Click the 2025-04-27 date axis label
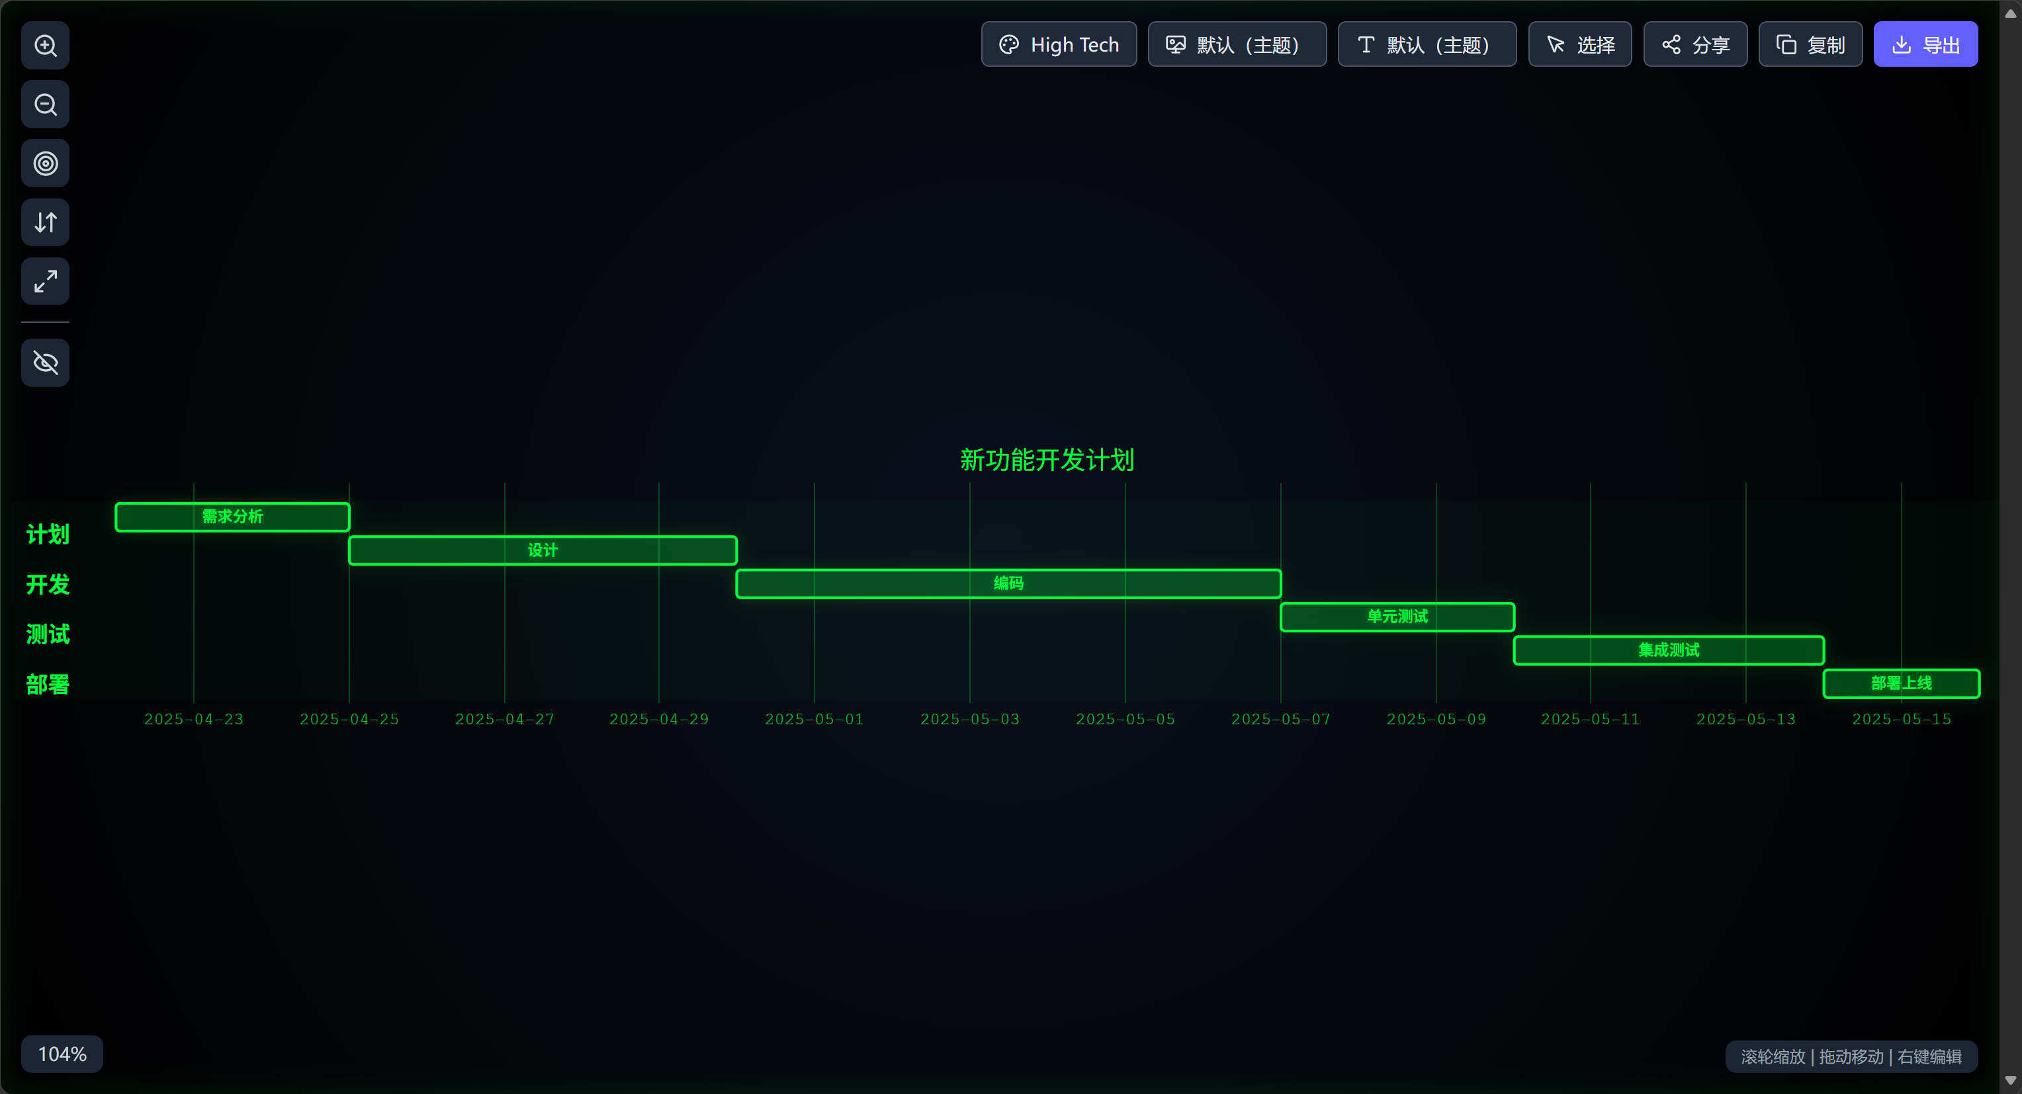 pyautogui.click(x=505, y=719)
